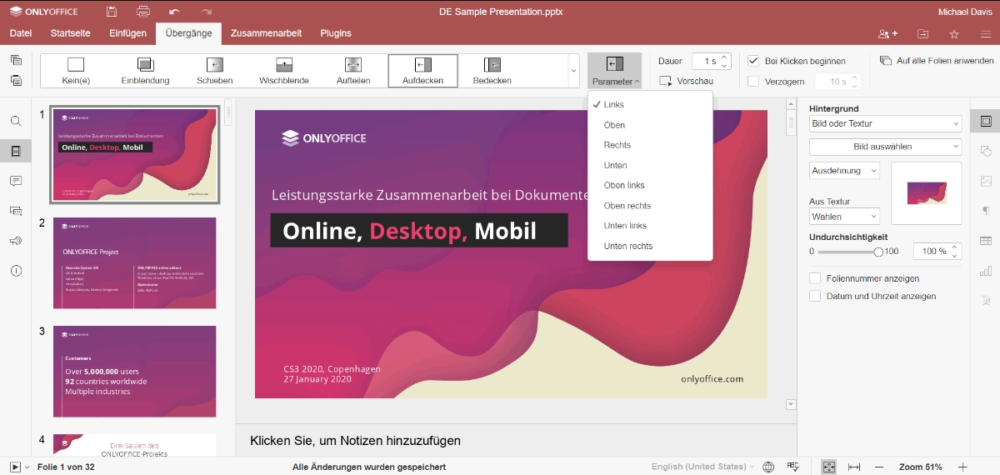Select the Kein(e) transition
The width and height of the screenshot is (1000, 475).
(76, 71)
